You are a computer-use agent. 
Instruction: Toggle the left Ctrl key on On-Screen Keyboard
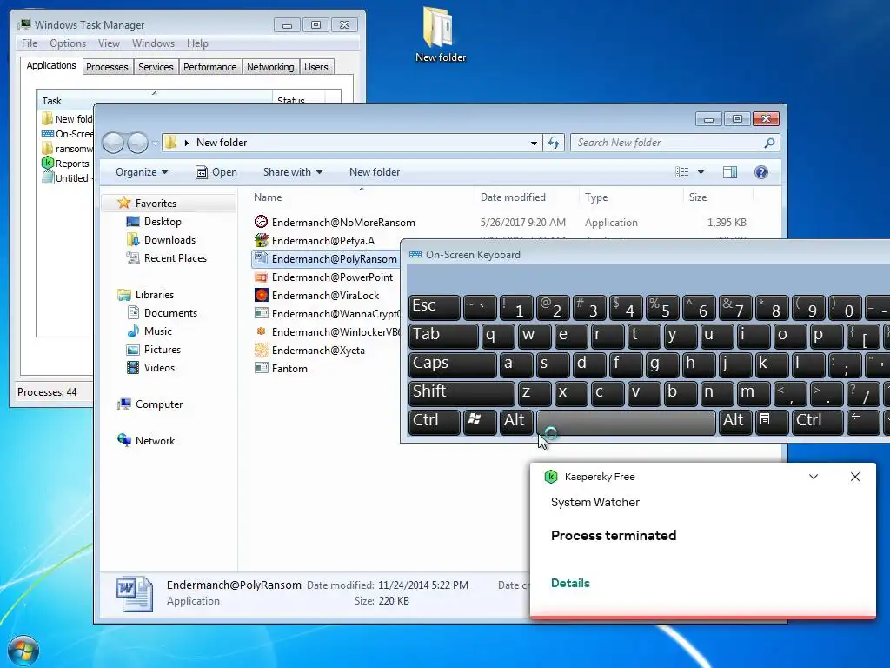coord(434,421)
